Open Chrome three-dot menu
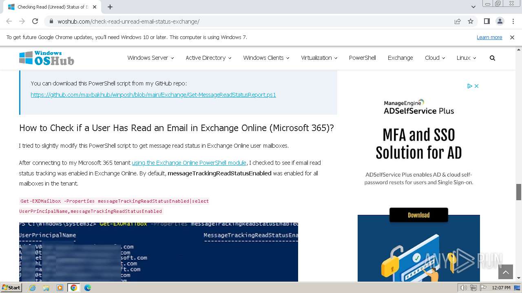 pos(513,21)
